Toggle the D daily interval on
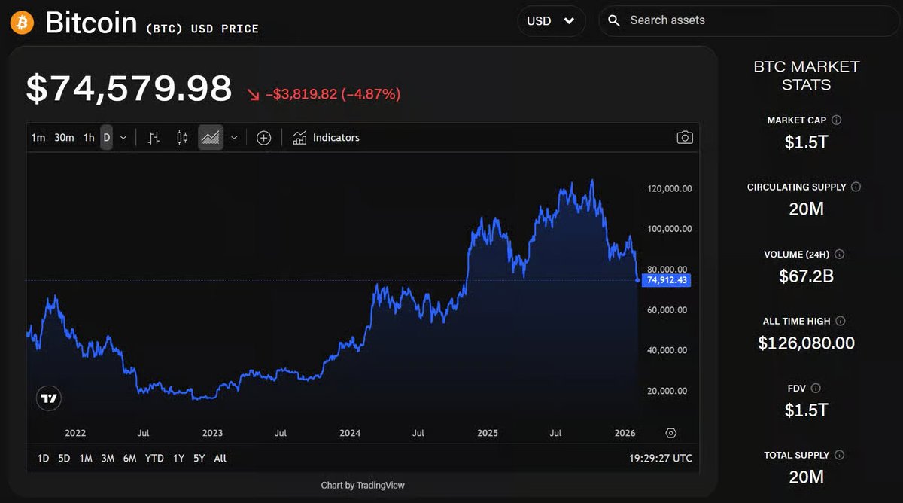Image resolution: width=903 pixels, height=503 pixels. point(106,137)
